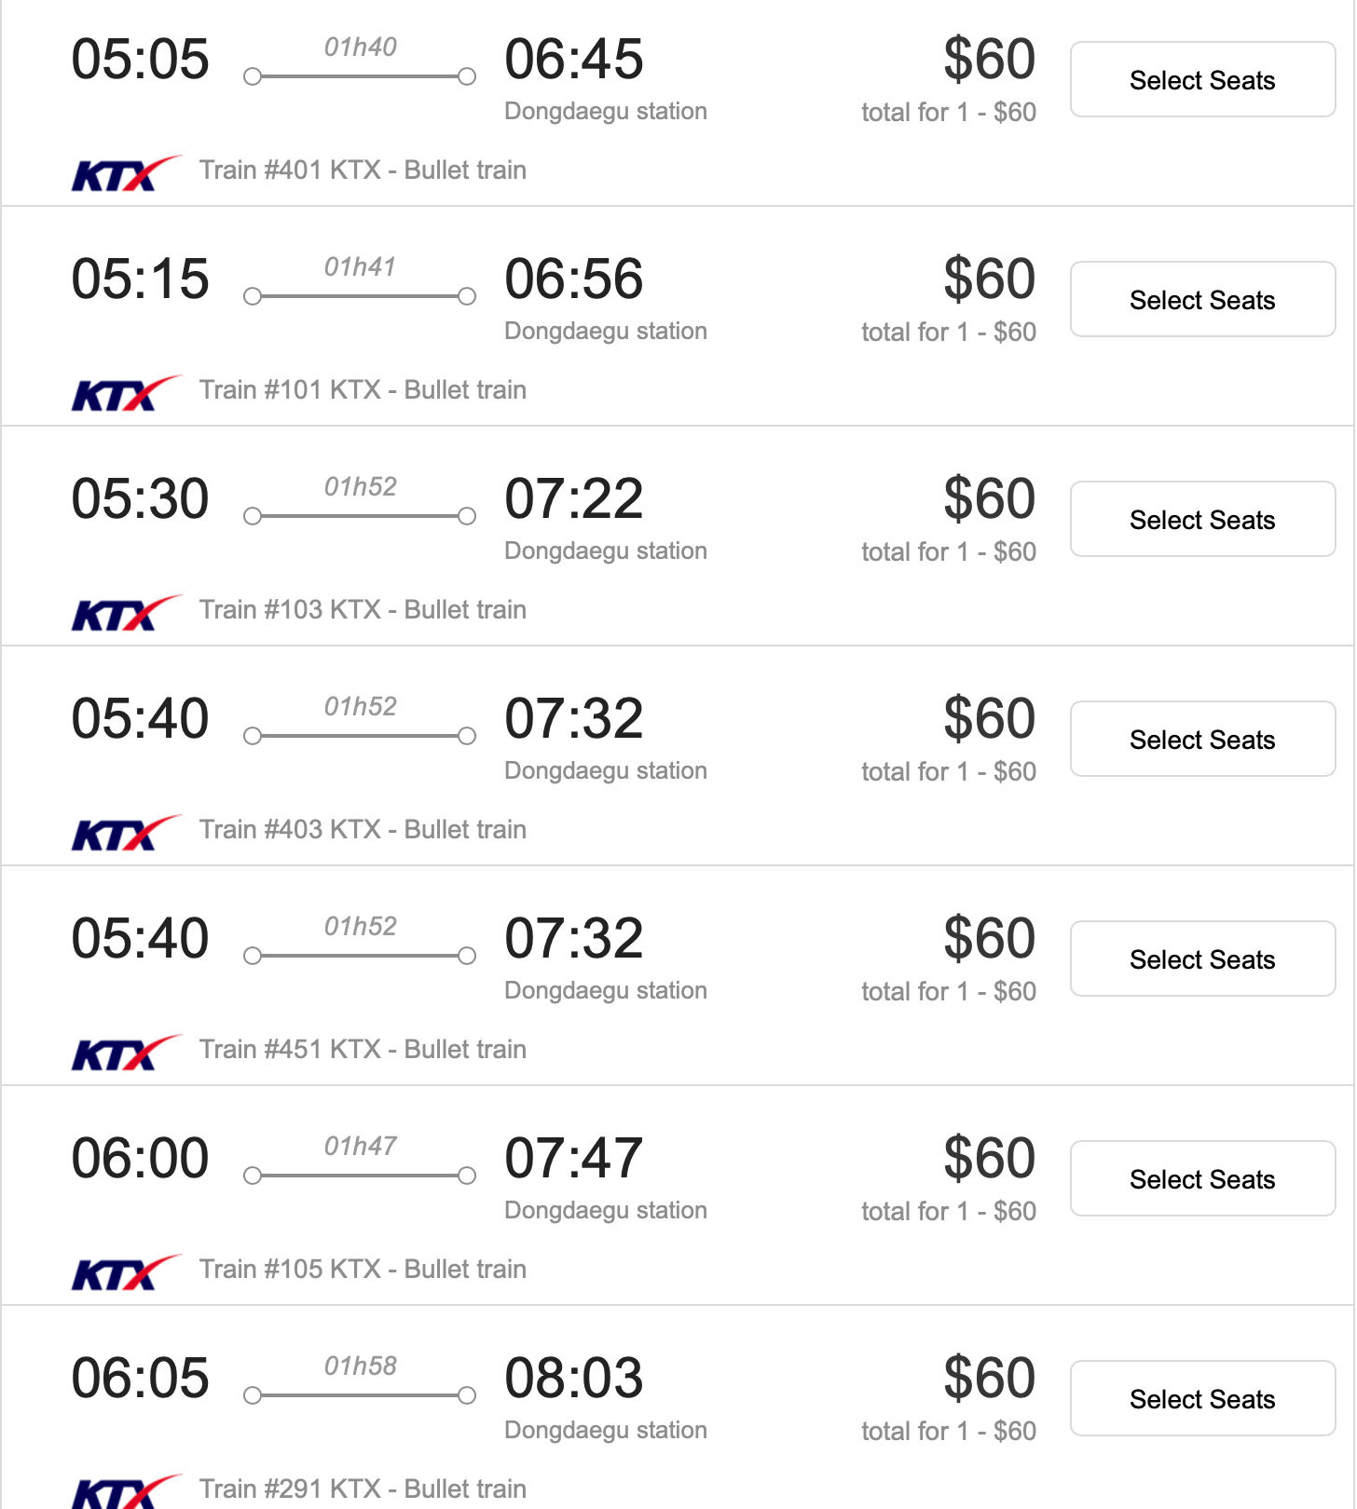Click KTX logo for Train #403
Screen dimensions: 1357x1509
[x=126, y=833]
